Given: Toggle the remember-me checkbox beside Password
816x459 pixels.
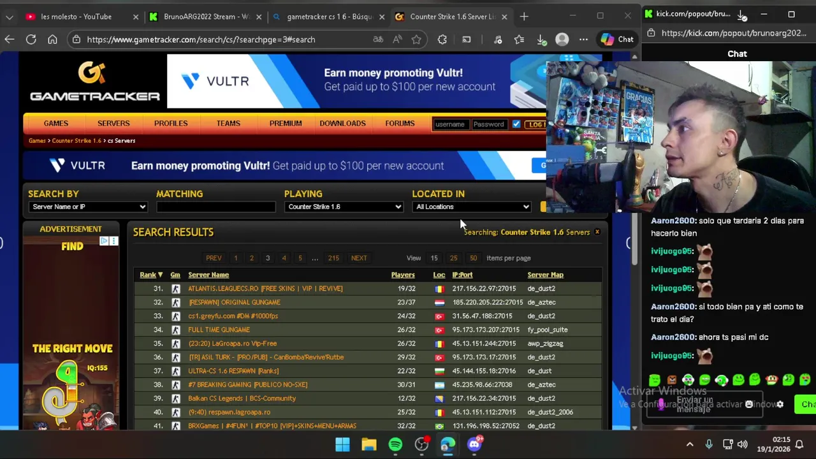Looking at the screenshot, I should point(516,124).
